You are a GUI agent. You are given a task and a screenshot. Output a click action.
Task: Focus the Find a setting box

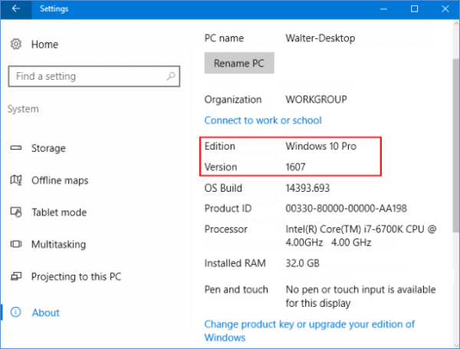point(94,76)
